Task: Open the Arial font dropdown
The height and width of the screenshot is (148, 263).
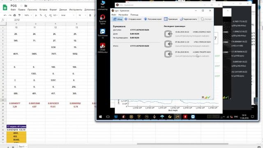Action: click(x=67, y=15)
